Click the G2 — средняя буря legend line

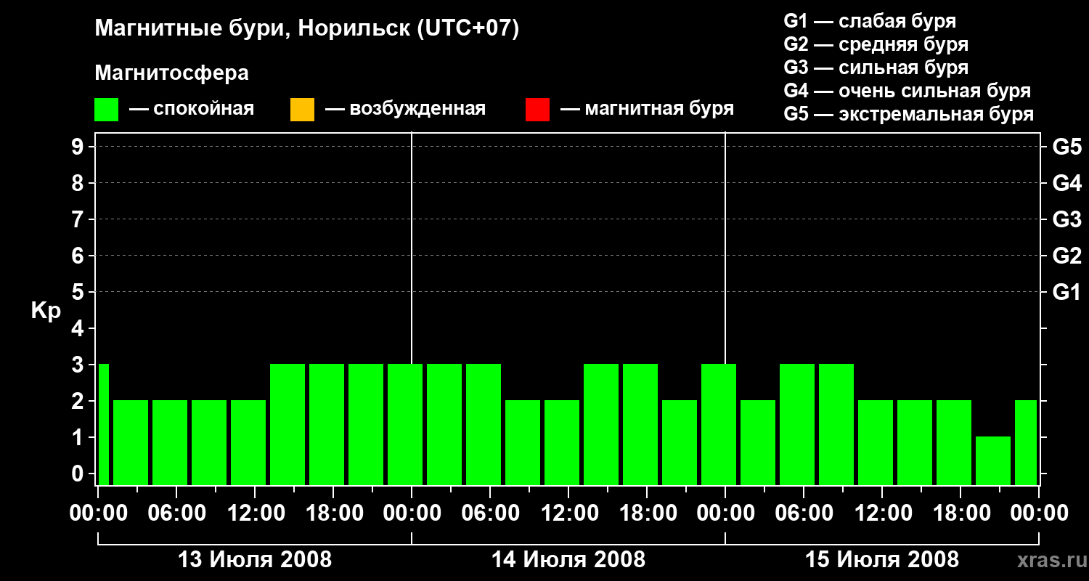876,44
